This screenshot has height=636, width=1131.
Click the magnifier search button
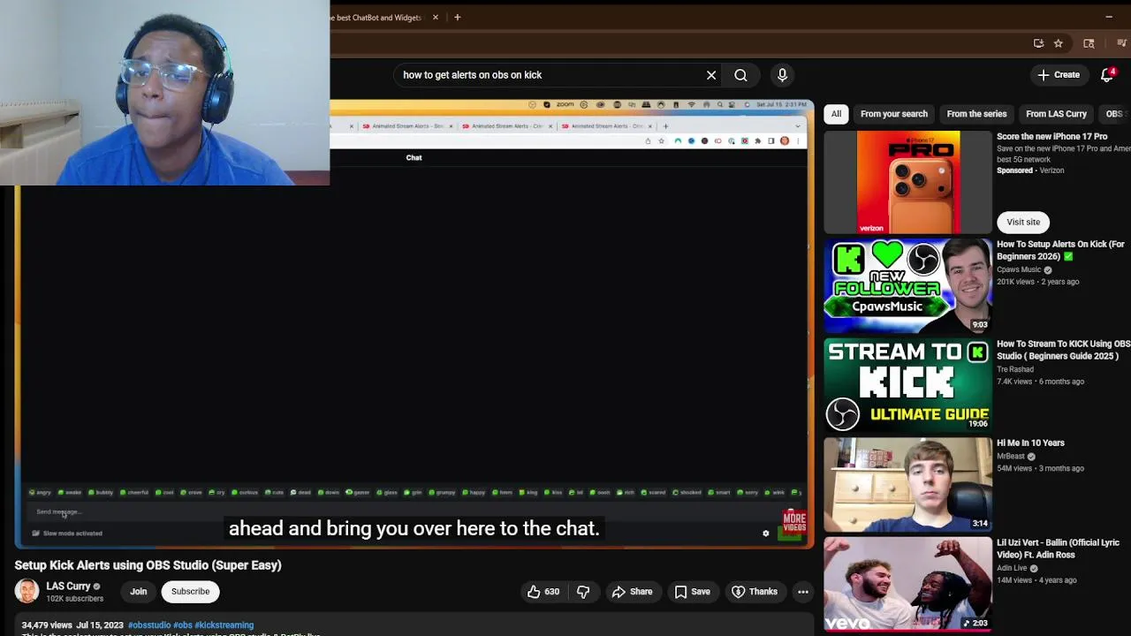(x=740, y=75)
